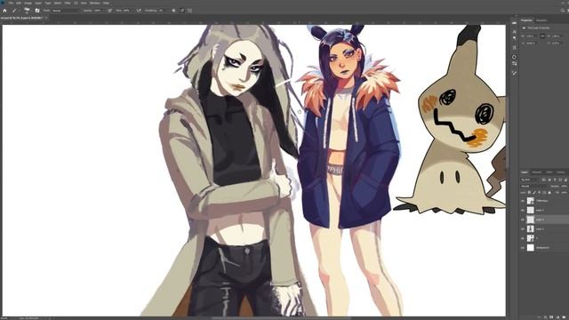
Task: Open the Image menu
Action: (28, 3)
